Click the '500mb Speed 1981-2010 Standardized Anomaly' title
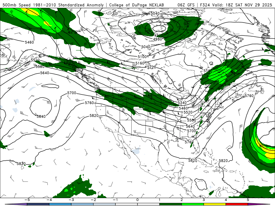 pos(53,5)
